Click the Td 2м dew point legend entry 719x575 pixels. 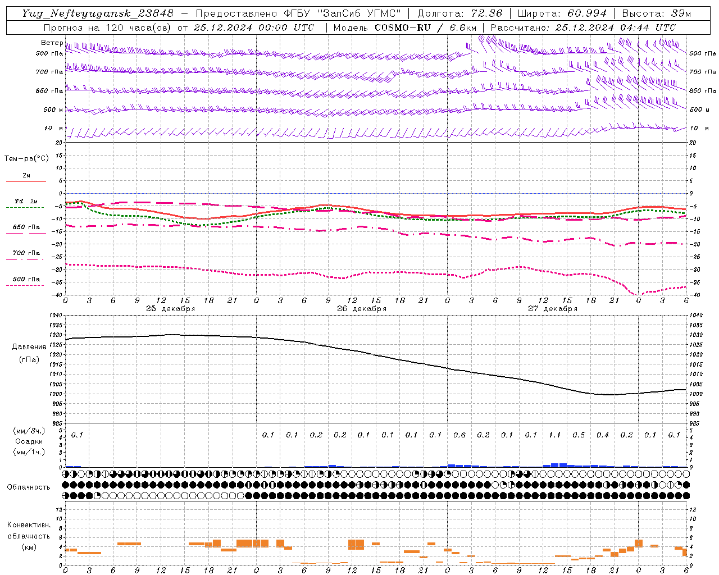[x=26, y=201]
